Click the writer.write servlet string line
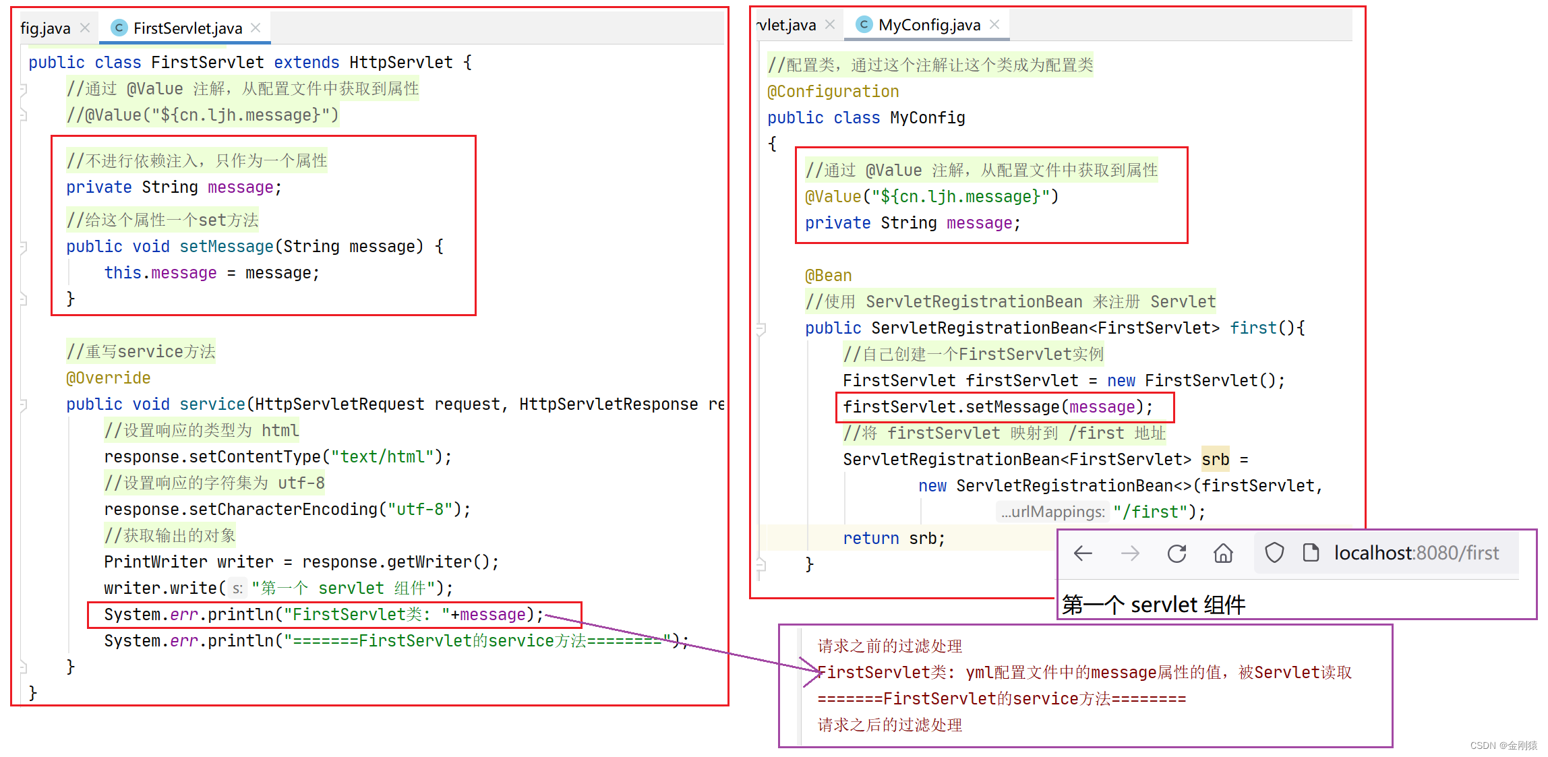The height and width of the screenshot is (757, 1548). pyautogui.click(x=278, y=588)
